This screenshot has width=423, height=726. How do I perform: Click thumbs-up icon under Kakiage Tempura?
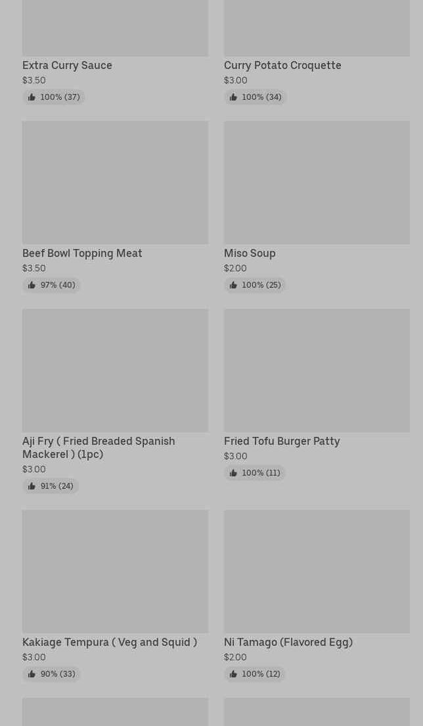tap(32, 673)
